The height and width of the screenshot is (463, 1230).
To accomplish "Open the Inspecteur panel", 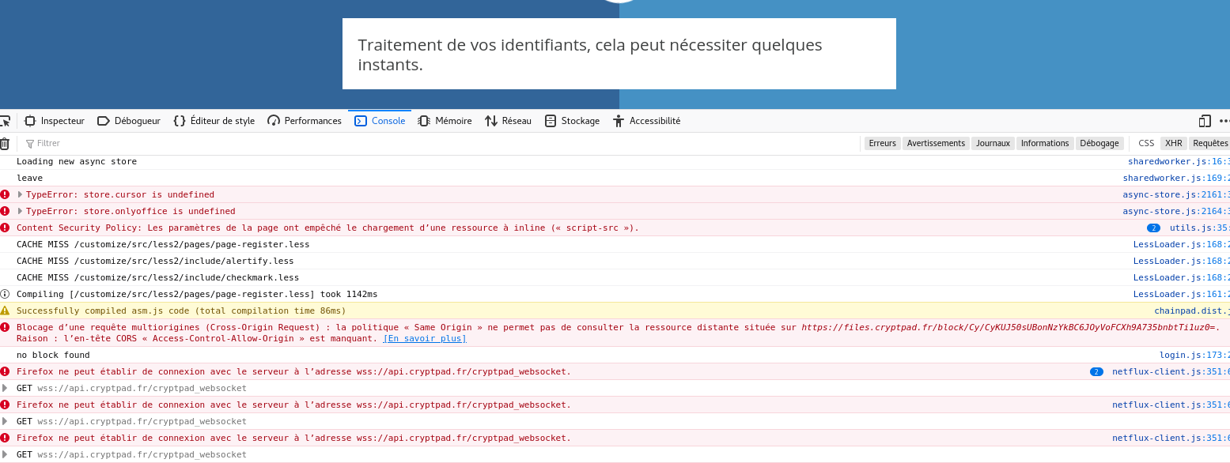I will click(54, 120).
